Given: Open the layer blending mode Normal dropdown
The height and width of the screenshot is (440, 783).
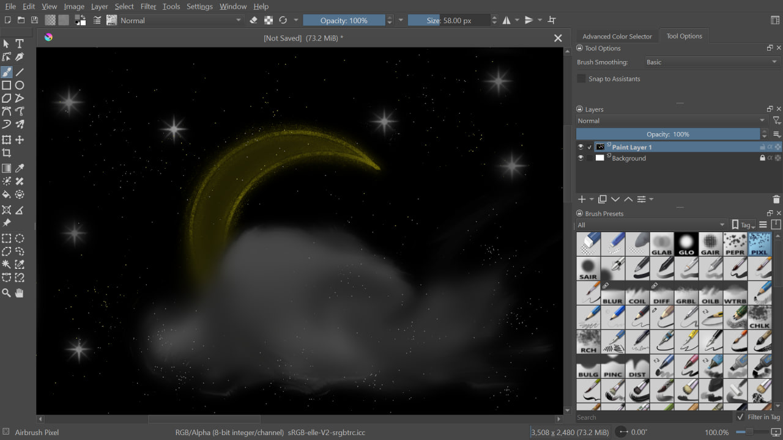Looking at the screenshot, I should click(671, 121).
